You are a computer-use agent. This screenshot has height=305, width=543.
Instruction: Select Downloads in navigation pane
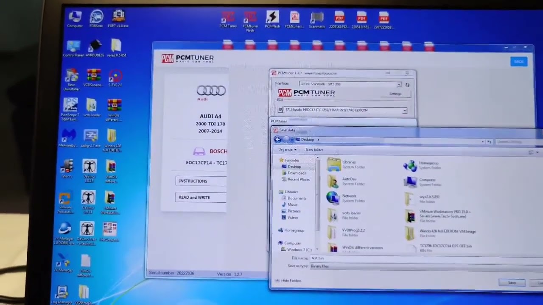pyautogui.click(x=294, y=173)
